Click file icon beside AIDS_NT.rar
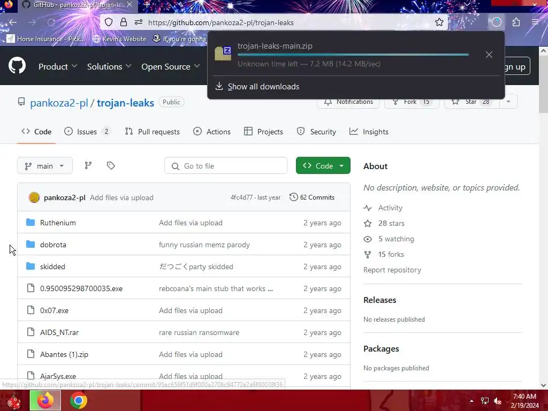548x411 pixels. pyautogui.click(x=31, y=332)
